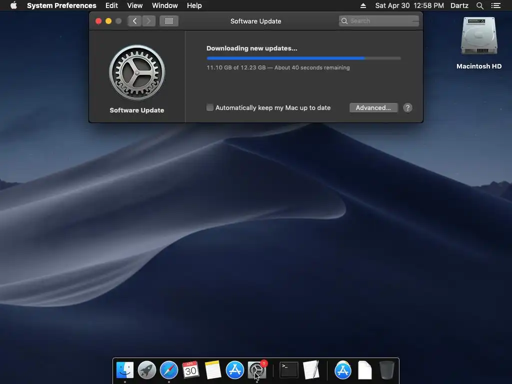Viewport: 512px width, 384px height.
Task: Select Macintosh HD desktop drive icon
Action: 479,36
